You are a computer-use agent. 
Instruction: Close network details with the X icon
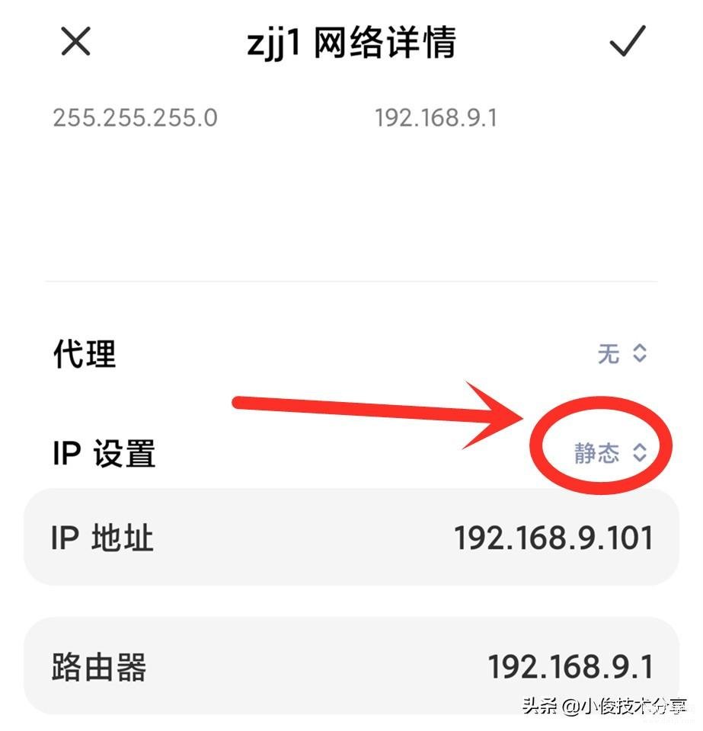point(75,41)
